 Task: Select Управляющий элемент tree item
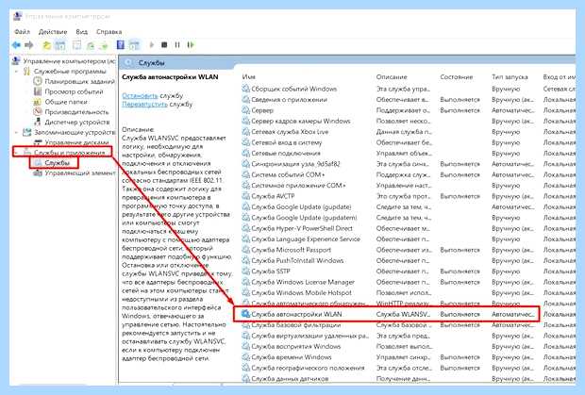tap(80, 173)
